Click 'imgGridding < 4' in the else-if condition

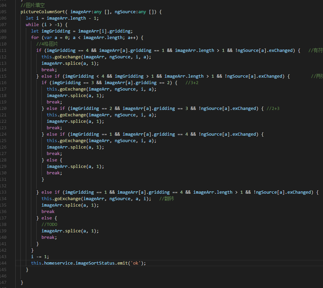[84, 76]
